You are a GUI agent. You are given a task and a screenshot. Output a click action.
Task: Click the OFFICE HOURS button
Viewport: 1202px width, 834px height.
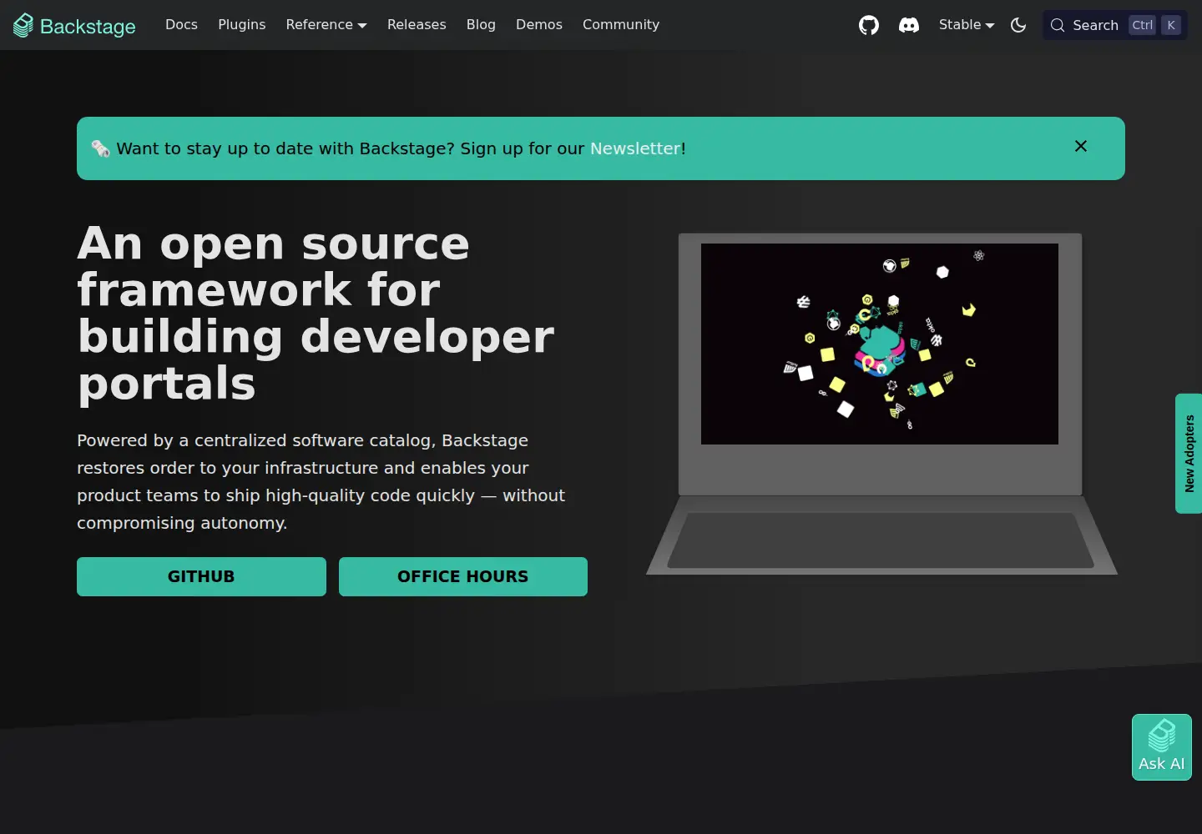[x=463, y=576]
